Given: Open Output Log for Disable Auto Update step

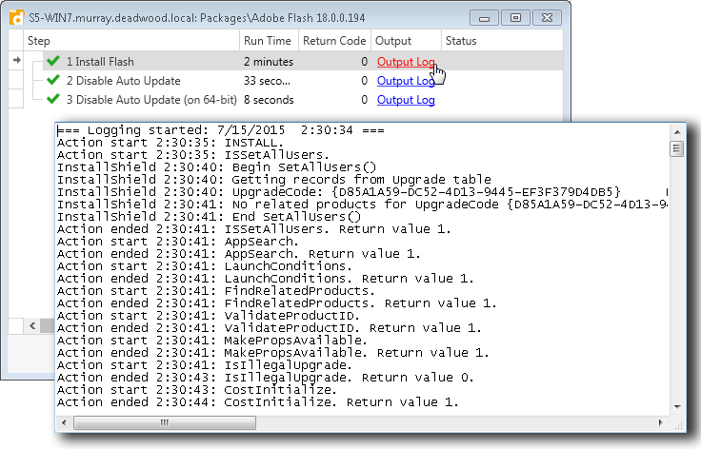Looking at the screenshot, I should (x=406, y=81).
